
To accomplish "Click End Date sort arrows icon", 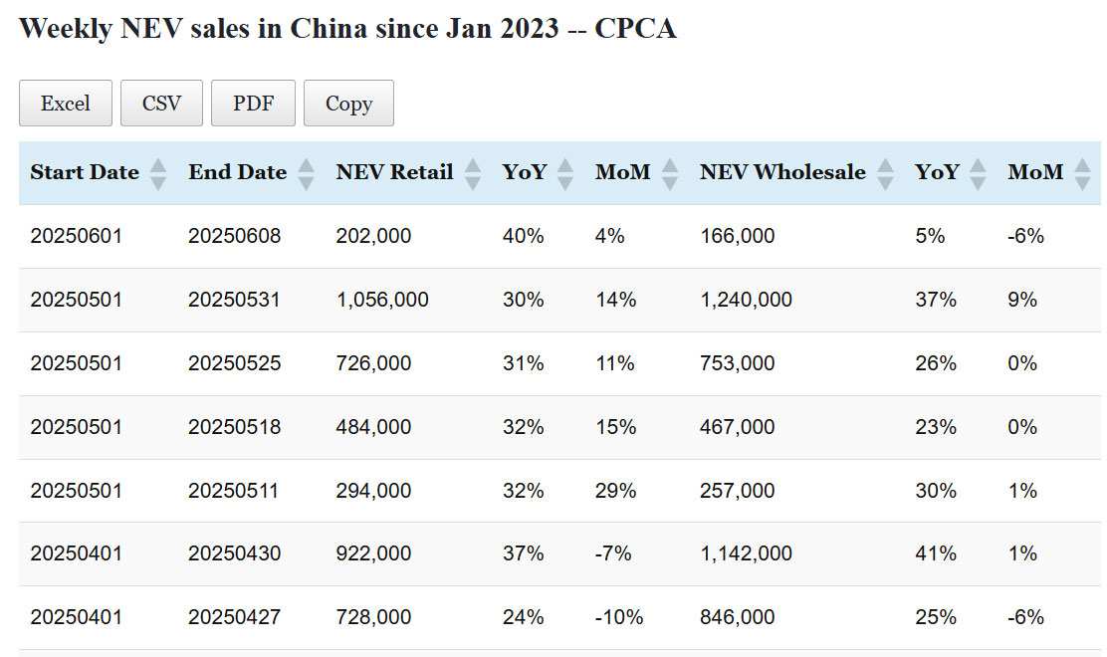I will (306, 173).
